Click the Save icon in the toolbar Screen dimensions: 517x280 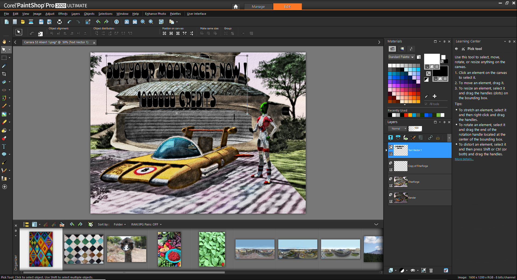(41, 22)
